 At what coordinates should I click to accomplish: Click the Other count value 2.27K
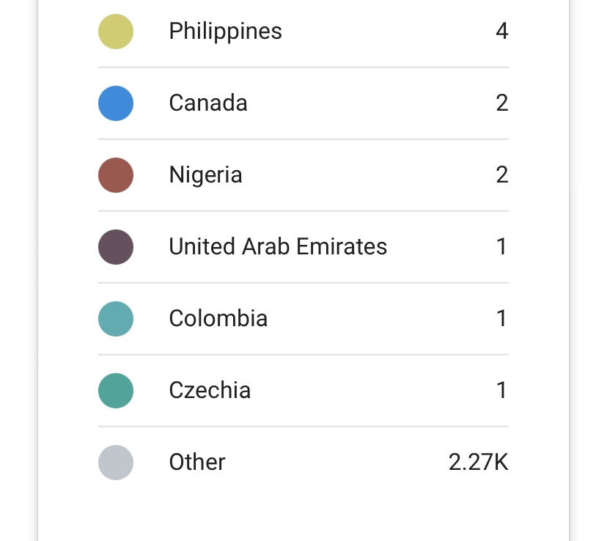[x=478, y=462]
